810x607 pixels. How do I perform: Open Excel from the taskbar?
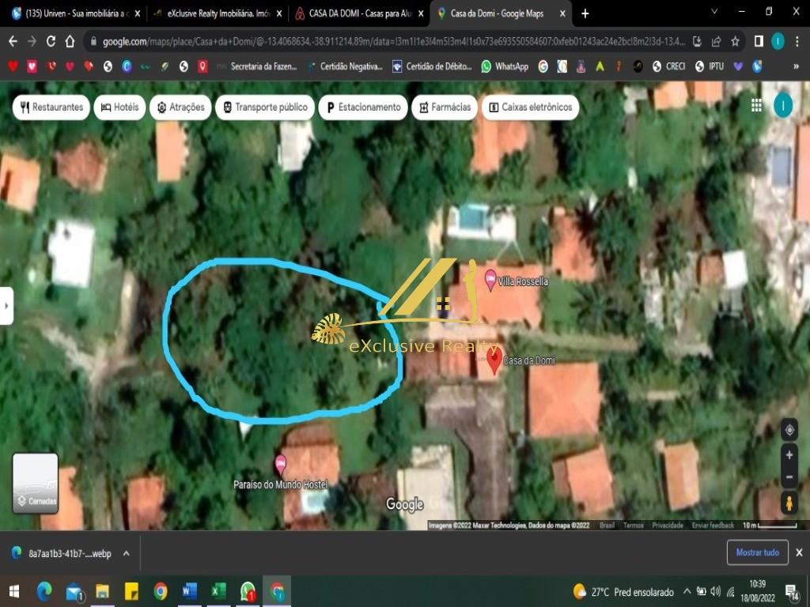click(218, 591)
